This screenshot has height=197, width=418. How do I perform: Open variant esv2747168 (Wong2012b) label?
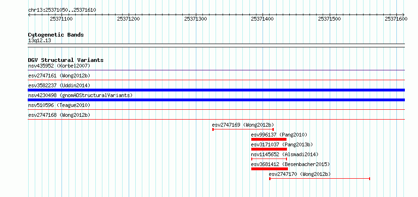[59, 115]
